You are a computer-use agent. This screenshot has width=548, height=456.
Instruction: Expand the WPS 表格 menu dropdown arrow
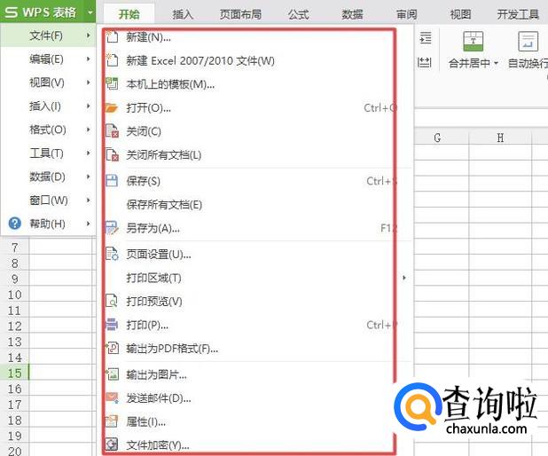pos(90,12)
